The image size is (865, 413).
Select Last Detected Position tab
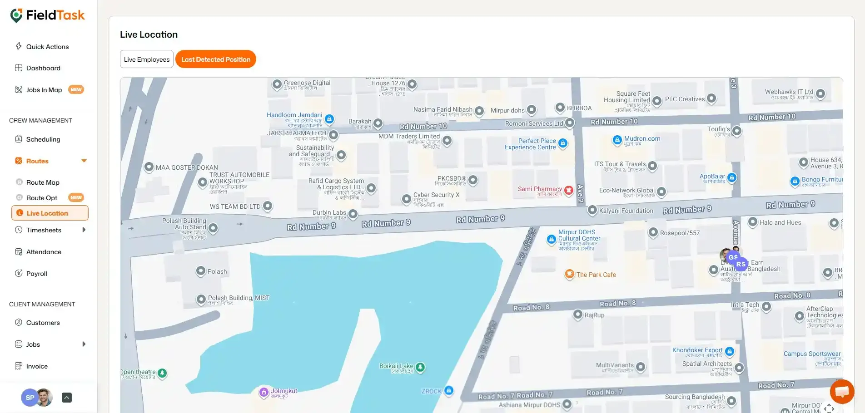coord(216,59)
